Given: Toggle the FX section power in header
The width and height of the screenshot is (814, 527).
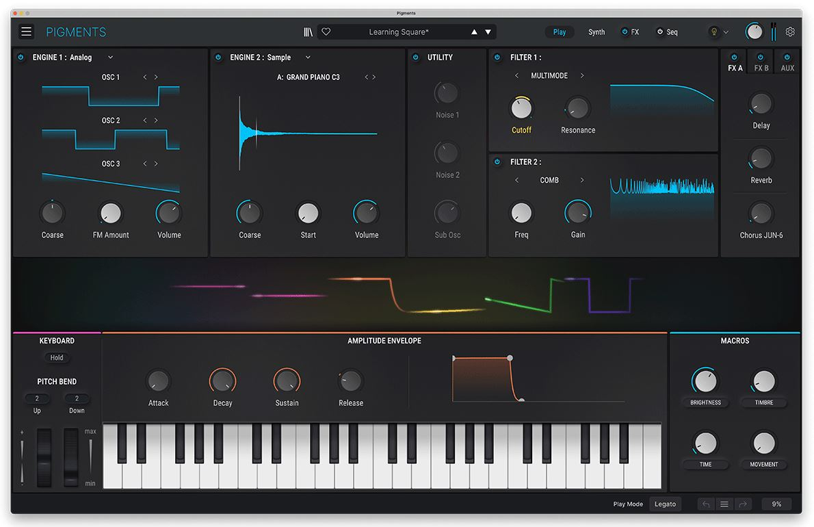Looking at the screenshot, I should (625, 31).
